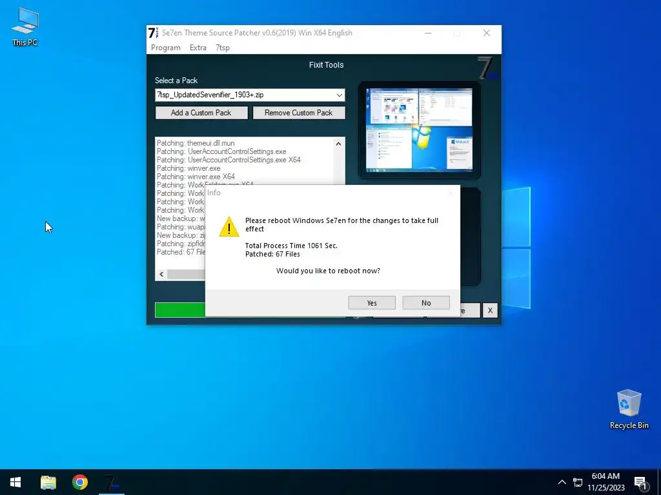This screenshot has height=495, width=661.
Task: Click the 7tsp title bar logo icon
Action: (153, 33)
